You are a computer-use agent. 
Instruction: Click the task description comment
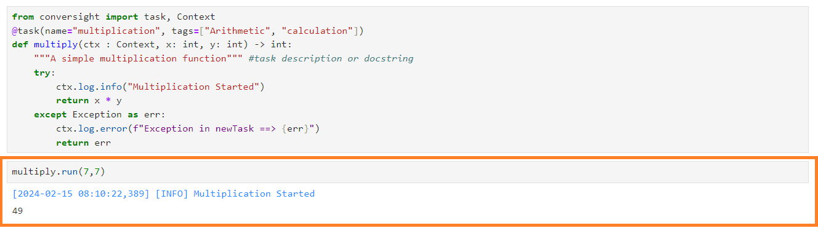[x=331, y=58]
